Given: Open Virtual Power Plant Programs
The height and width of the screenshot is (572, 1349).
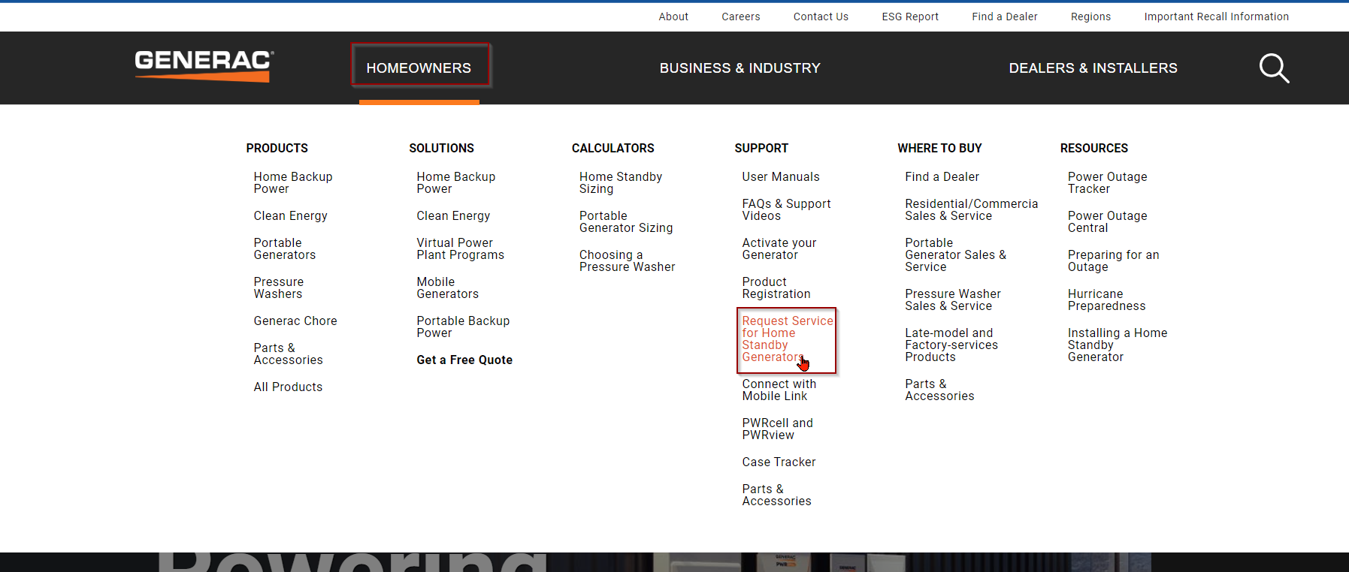Looking at the screenshot, I should pos(461,248).
